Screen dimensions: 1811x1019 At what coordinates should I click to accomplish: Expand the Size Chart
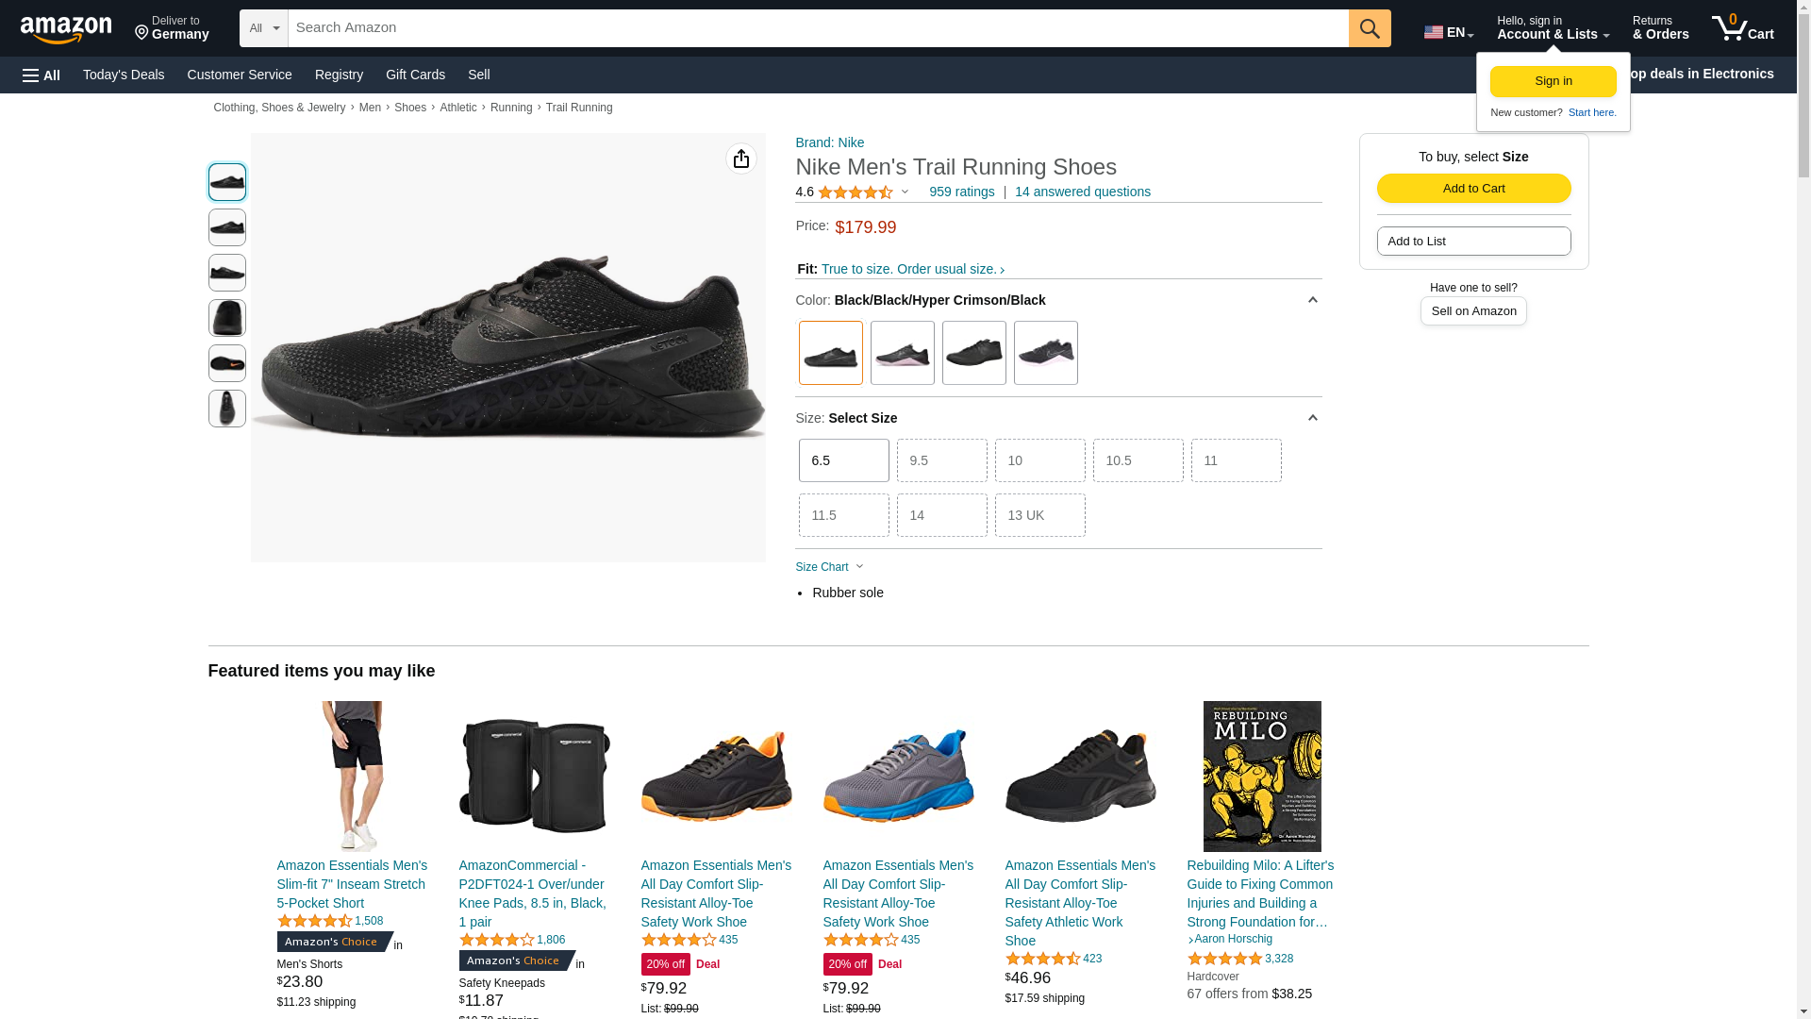(829, 567)
